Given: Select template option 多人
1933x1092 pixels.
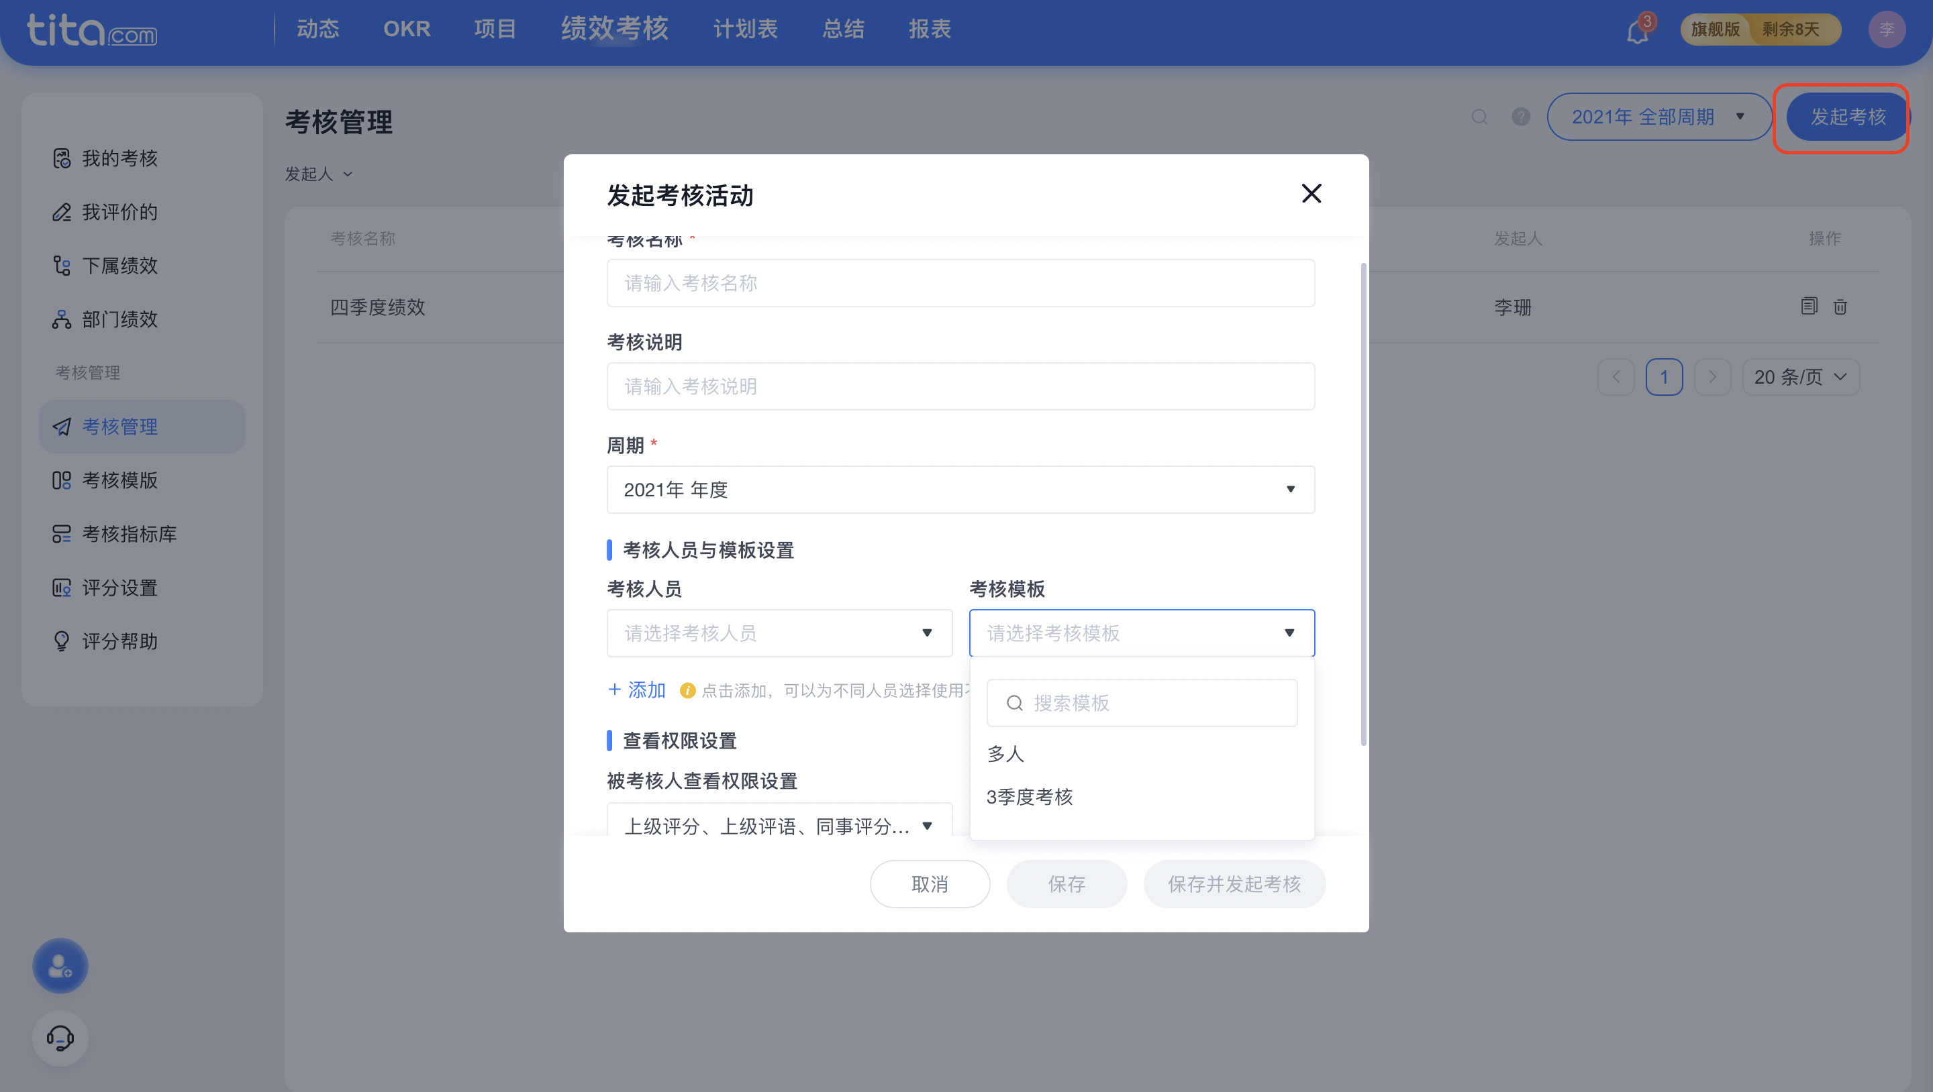Looking at the screenshot, I should point(1141,754).
